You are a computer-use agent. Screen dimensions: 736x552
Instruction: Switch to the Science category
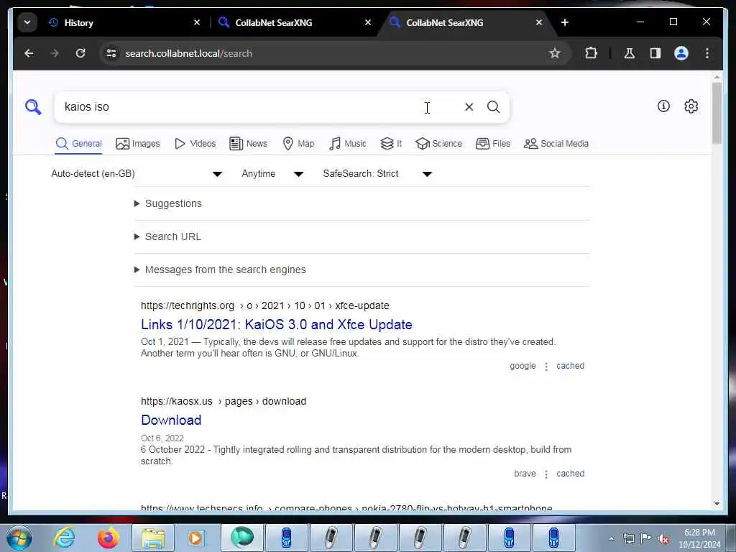click(x=439, y=144)
